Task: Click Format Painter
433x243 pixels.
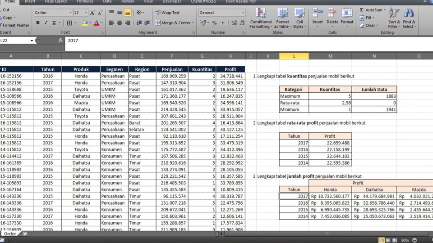Action: (x=14, y=25)
